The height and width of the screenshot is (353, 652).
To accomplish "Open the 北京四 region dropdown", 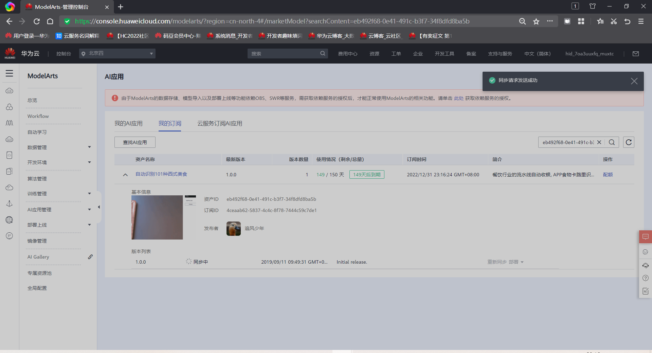I will point(117,53).
